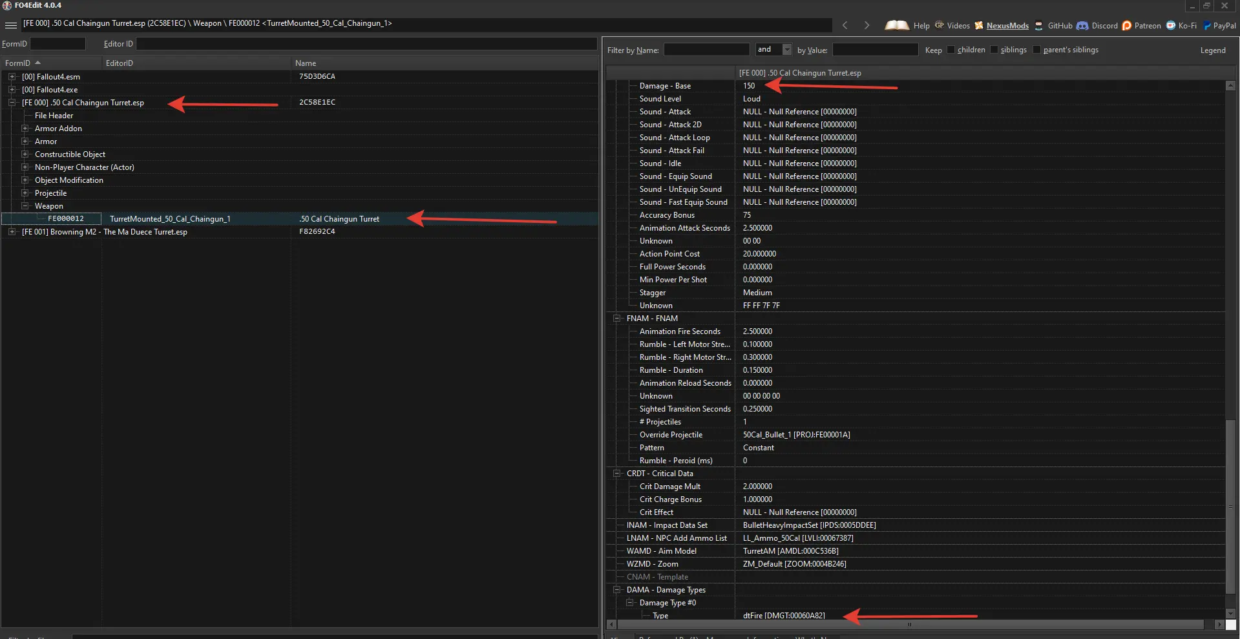1240x639 pixels.
Task: Open the Help book icon
Action: click(896, 25)
